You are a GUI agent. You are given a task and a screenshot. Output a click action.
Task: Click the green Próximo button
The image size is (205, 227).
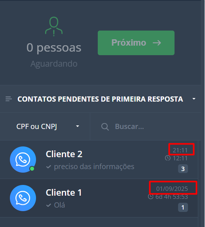pyautogui.click(x=136, y=43)
